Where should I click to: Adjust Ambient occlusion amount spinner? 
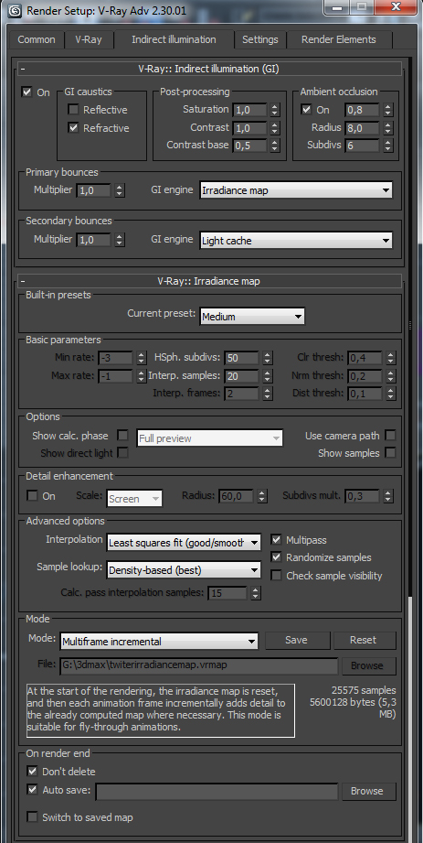coord(387,110)
